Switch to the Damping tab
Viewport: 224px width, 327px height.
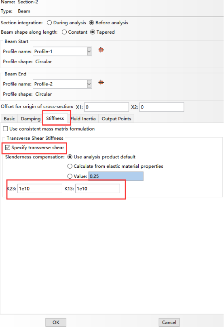[31, 119]
